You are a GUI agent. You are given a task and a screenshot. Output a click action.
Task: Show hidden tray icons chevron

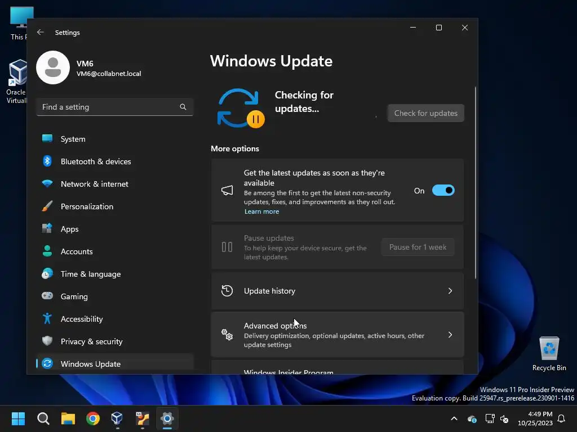(x=454, y=418)
